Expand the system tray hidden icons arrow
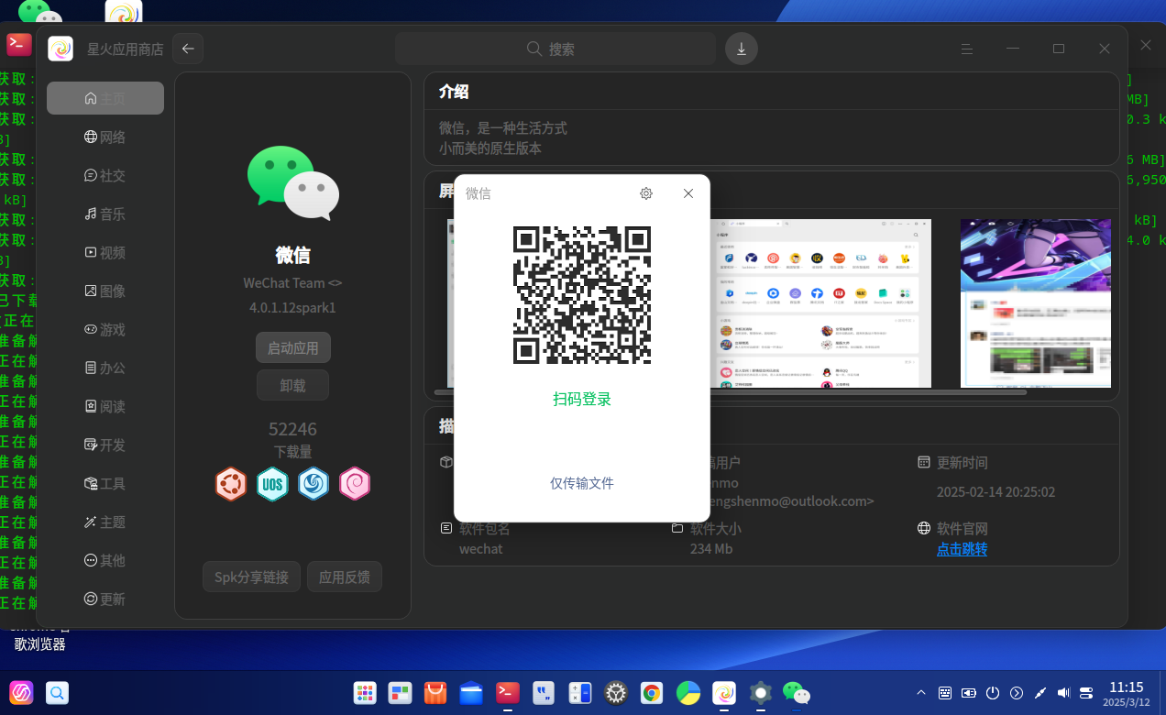Image resolution: width=1166 pixels, height=715 pixels. pyautogui.click(x=921, y=693)
